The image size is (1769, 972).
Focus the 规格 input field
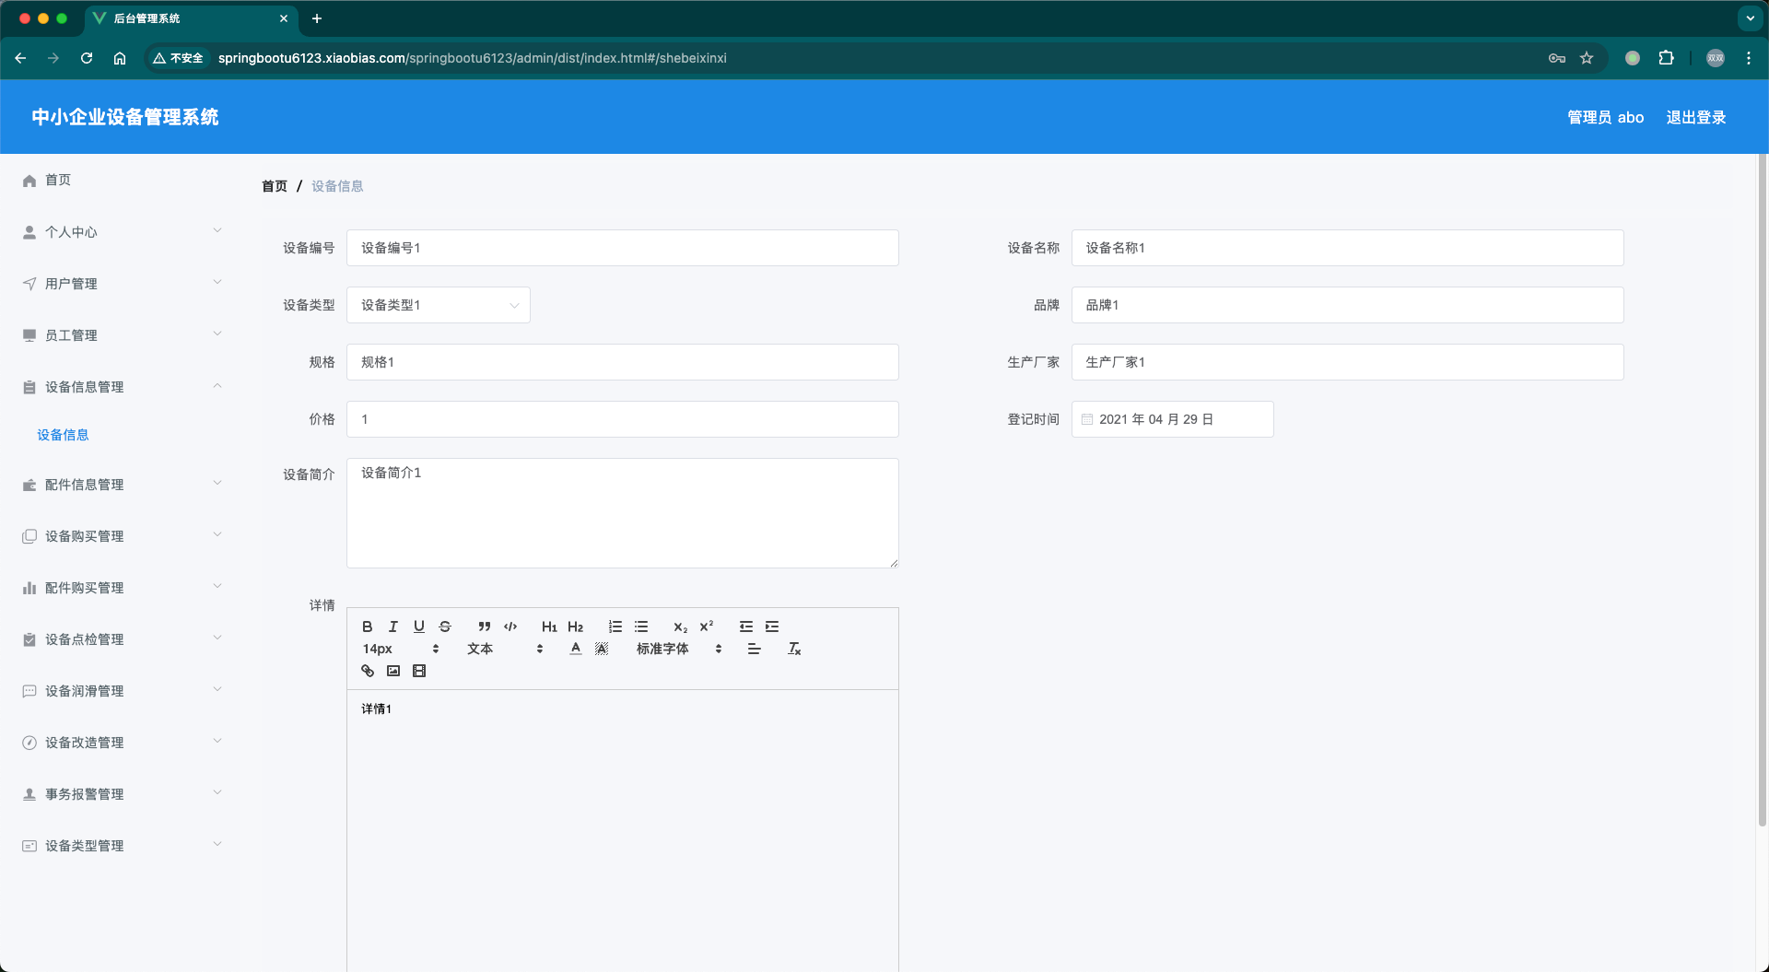[x=623, y=362]
